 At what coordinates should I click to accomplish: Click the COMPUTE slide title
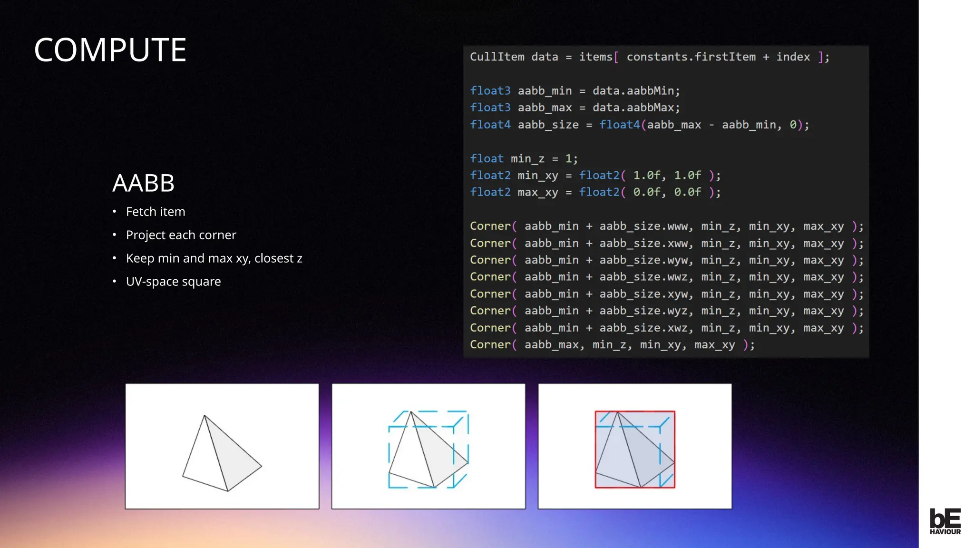110,50
